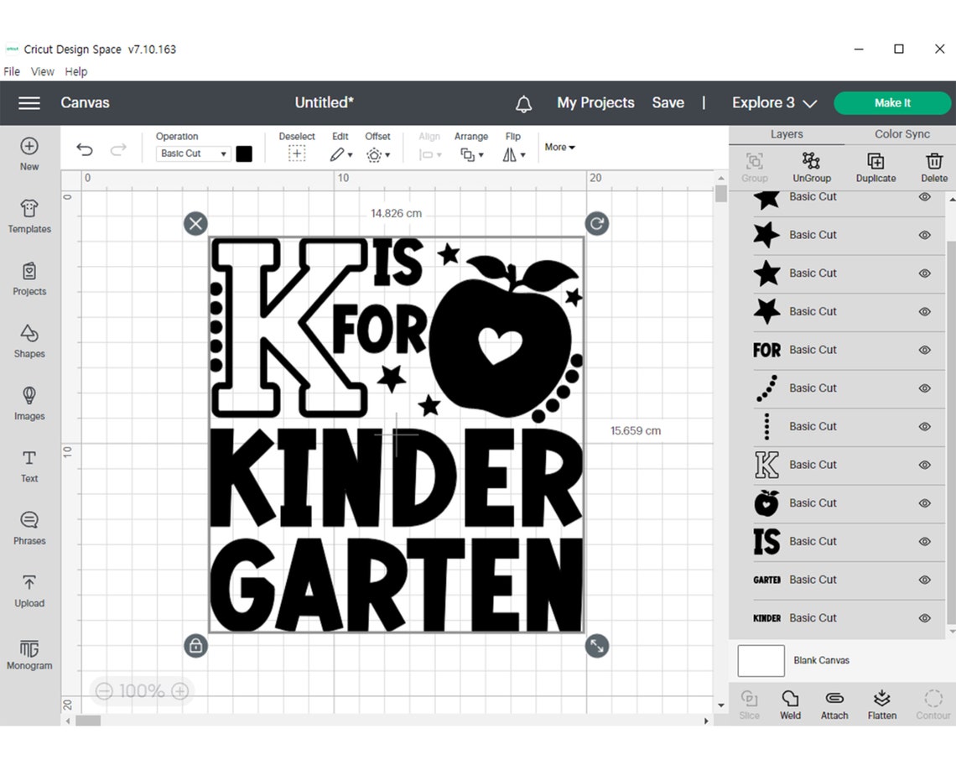
Task: Open the Shapes panel
Action: click(x=29, y=340)
